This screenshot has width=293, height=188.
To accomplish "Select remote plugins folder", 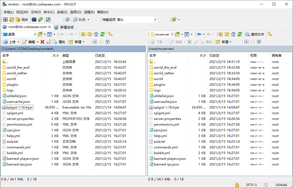I will point(160,85).
